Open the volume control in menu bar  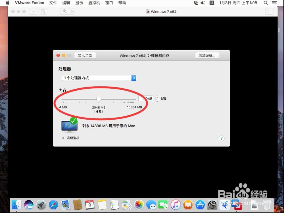click(x=203, y=3)
